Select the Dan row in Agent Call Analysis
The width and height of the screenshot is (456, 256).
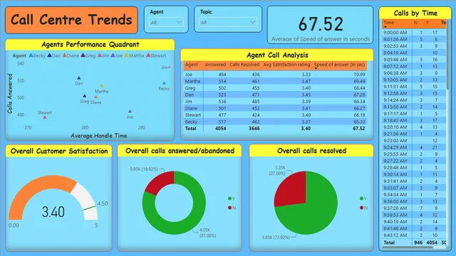click(275, 95)
